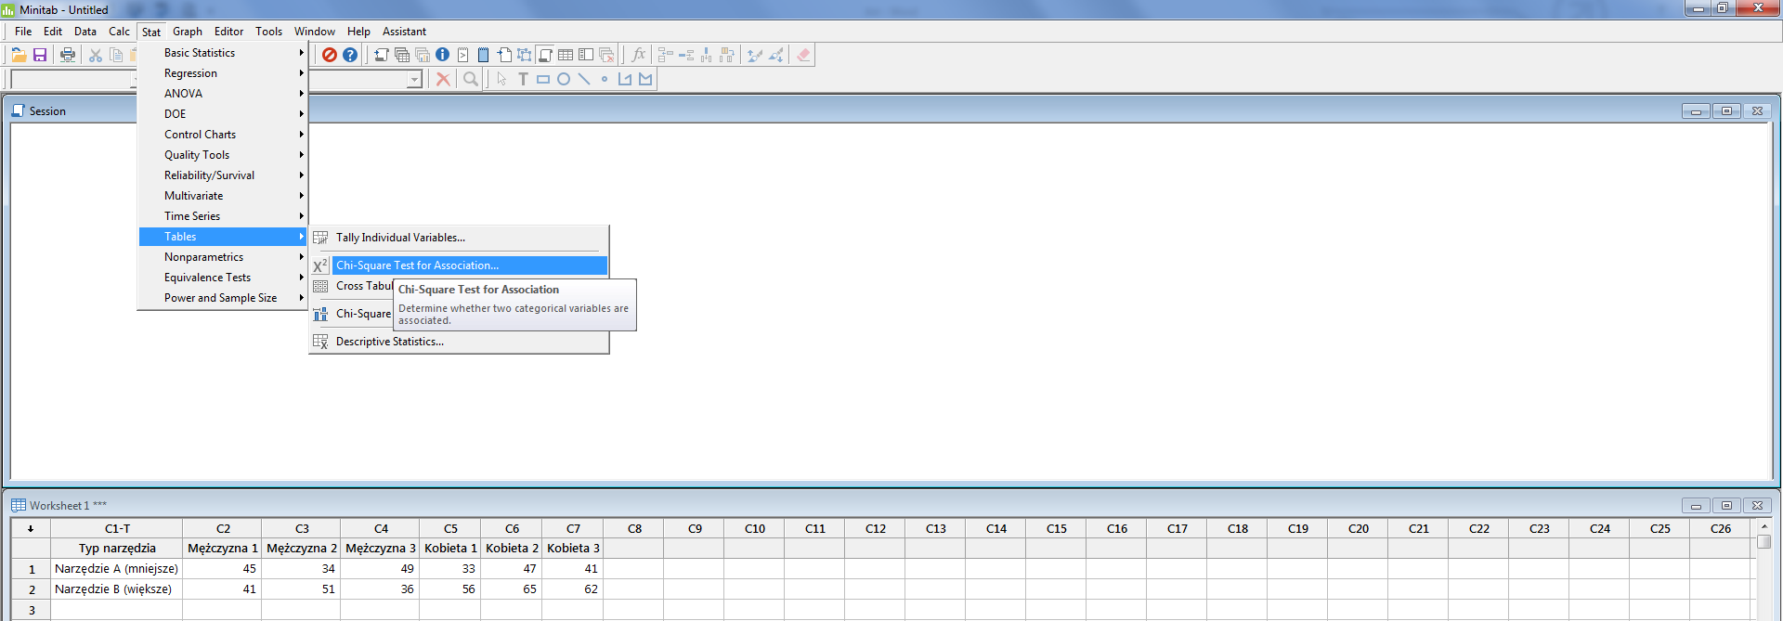Open the Regression submenu
Image resolution: width=1783 pixels, height=621 pixels.
[223, 73]
